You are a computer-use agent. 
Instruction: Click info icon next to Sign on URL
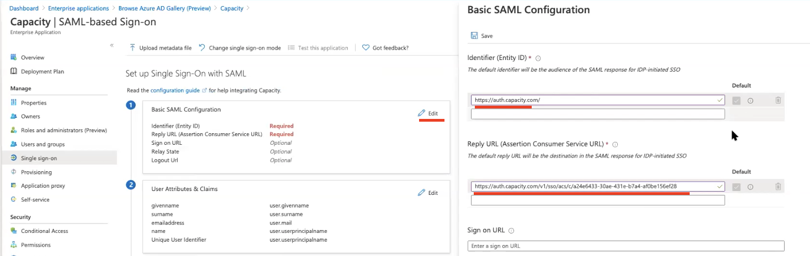coord(511,231)
